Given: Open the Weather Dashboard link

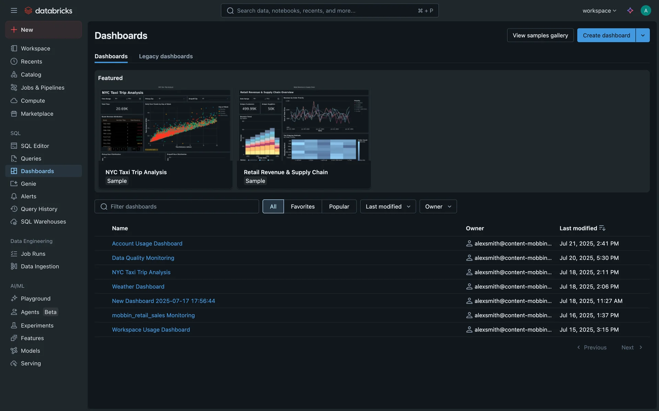Looking at the screenshot, I should pos(138,287).
